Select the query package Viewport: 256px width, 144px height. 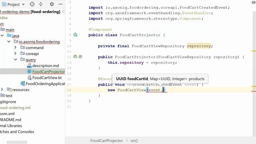(x=31, y=60)
